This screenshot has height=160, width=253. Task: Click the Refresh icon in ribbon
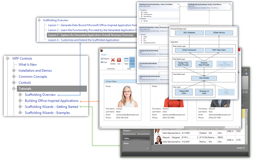[102, 59]
